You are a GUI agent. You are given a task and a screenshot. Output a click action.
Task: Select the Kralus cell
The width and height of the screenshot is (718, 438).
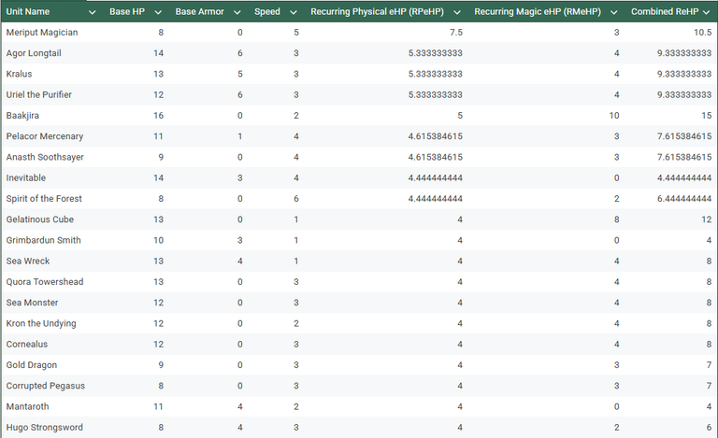coord(50,74)
